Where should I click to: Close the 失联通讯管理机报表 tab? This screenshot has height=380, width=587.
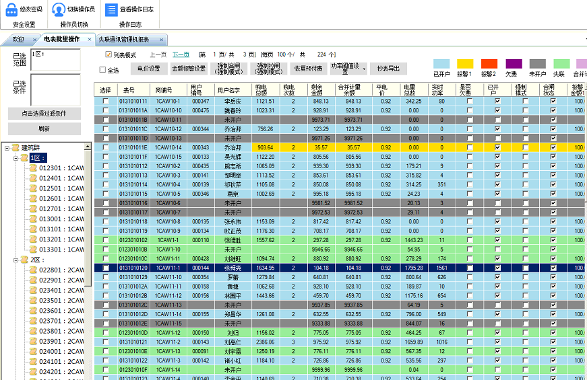click(161, 40)
